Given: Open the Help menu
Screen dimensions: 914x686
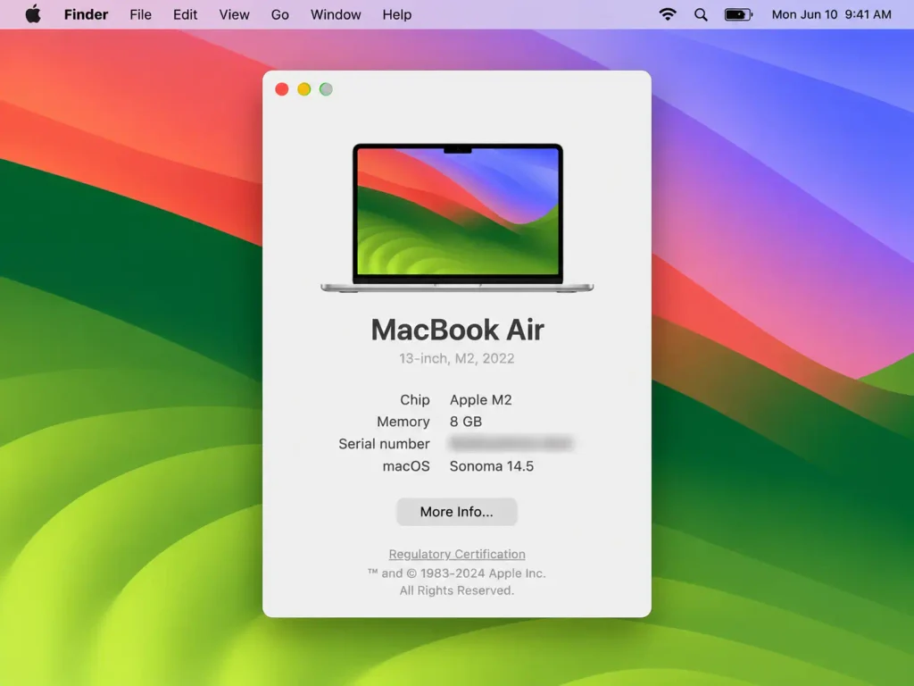Looking at the screenshot, I should (397, 14).
